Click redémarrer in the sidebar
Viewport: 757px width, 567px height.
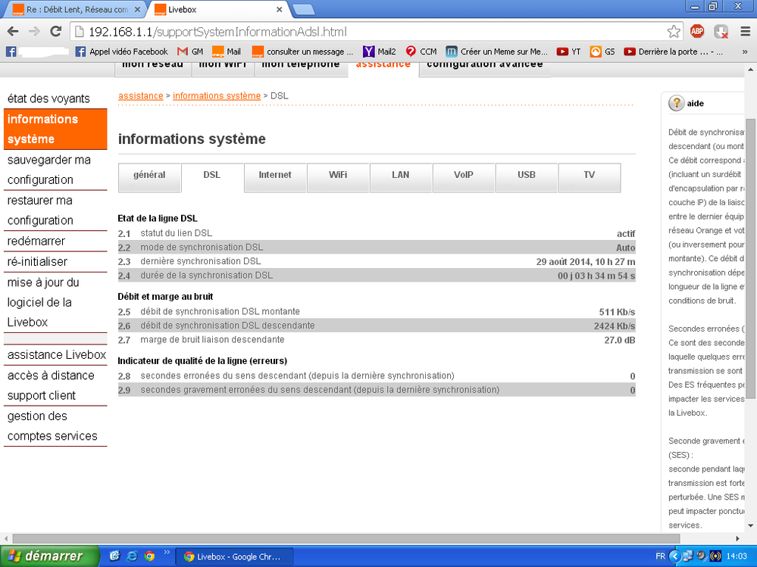[55, 241]
